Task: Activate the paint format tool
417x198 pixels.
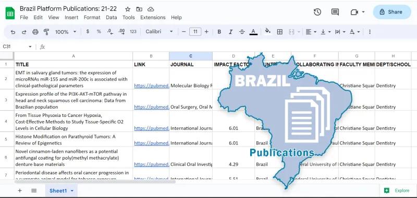Action: 46,32
